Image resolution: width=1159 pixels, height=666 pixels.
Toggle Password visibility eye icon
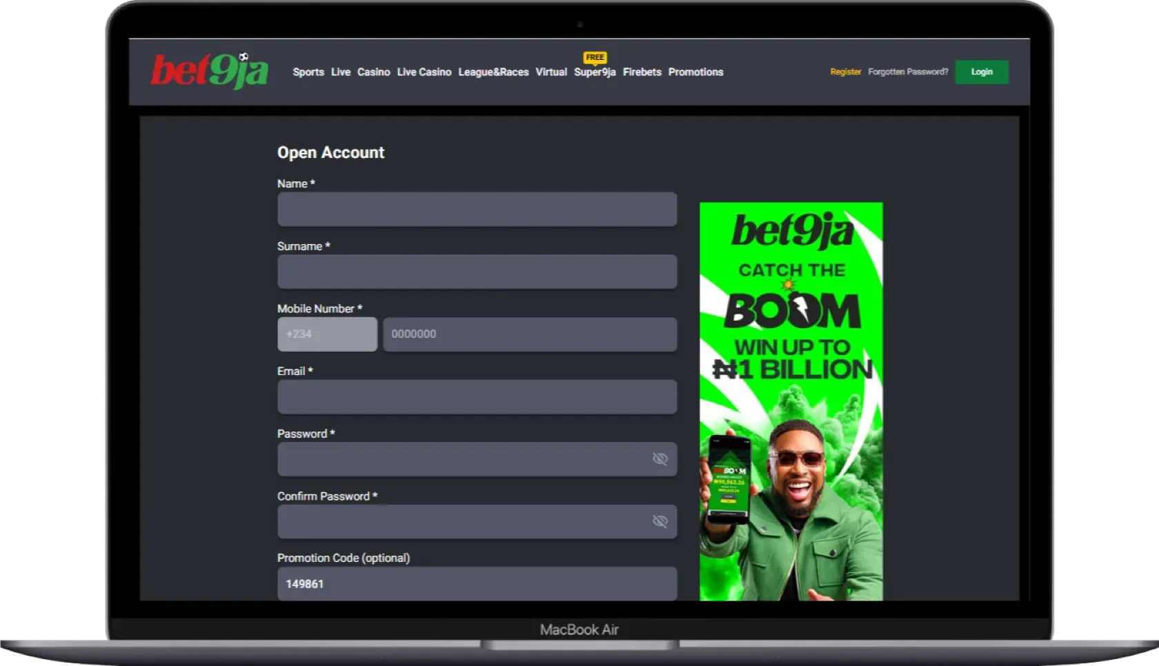coord(660,459)
